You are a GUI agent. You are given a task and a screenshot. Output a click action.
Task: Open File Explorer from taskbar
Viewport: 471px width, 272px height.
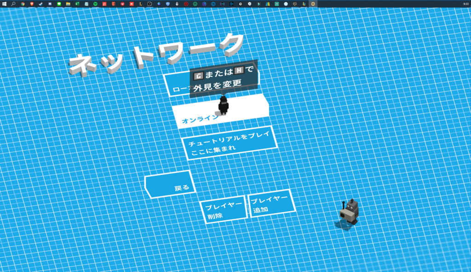[x=68, y=3]
